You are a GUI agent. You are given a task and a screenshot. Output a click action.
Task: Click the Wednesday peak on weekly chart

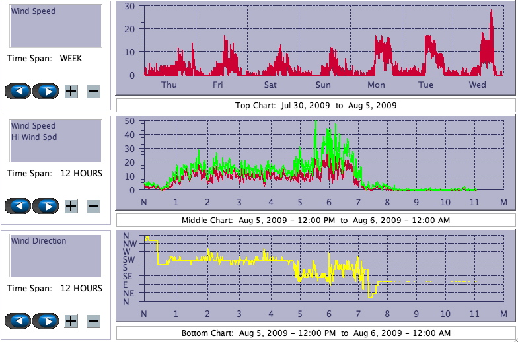coord(491,12)
